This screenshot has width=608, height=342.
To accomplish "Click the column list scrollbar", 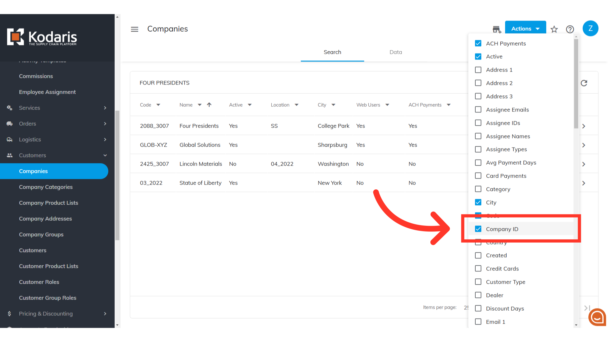I will pos(576,84).
